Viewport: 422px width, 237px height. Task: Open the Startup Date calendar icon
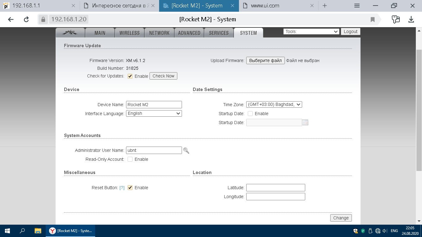point(305,123)
